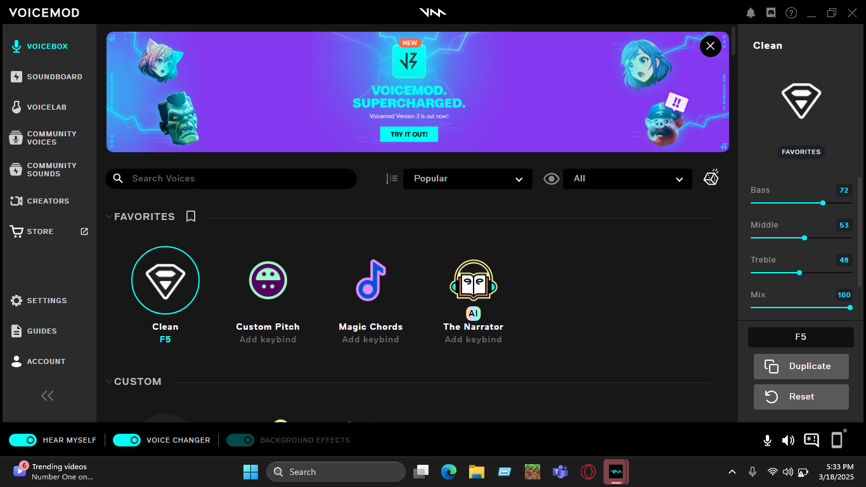Viewport: 866px width, 487px height.
Task: Open Opera browser from the taskbar
Action: (x=588, y=472)
